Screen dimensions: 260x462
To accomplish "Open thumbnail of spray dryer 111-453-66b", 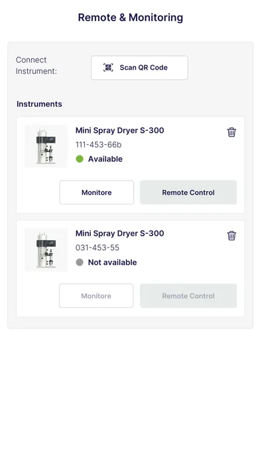I will [x=46, y=146].
